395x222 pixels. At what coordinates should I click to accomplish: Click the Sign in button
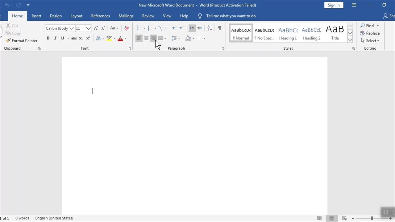[334, 5]
